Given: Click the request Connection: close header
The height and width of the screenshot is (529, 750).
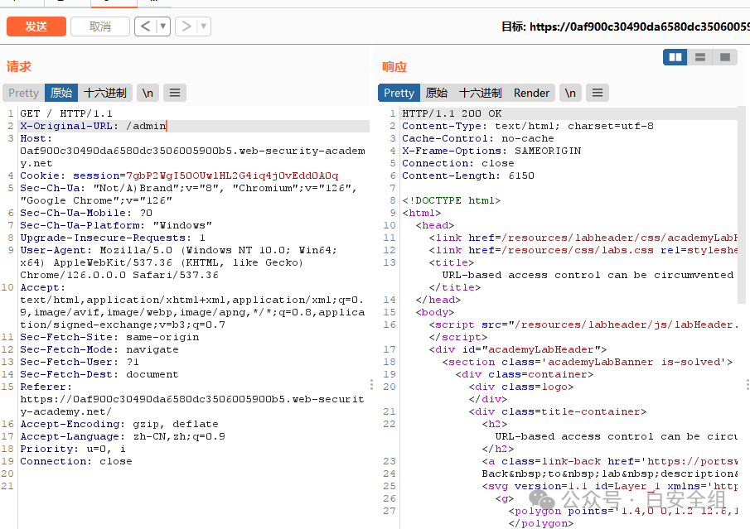Looking at the screenshot, I should (x=76, y=462).
